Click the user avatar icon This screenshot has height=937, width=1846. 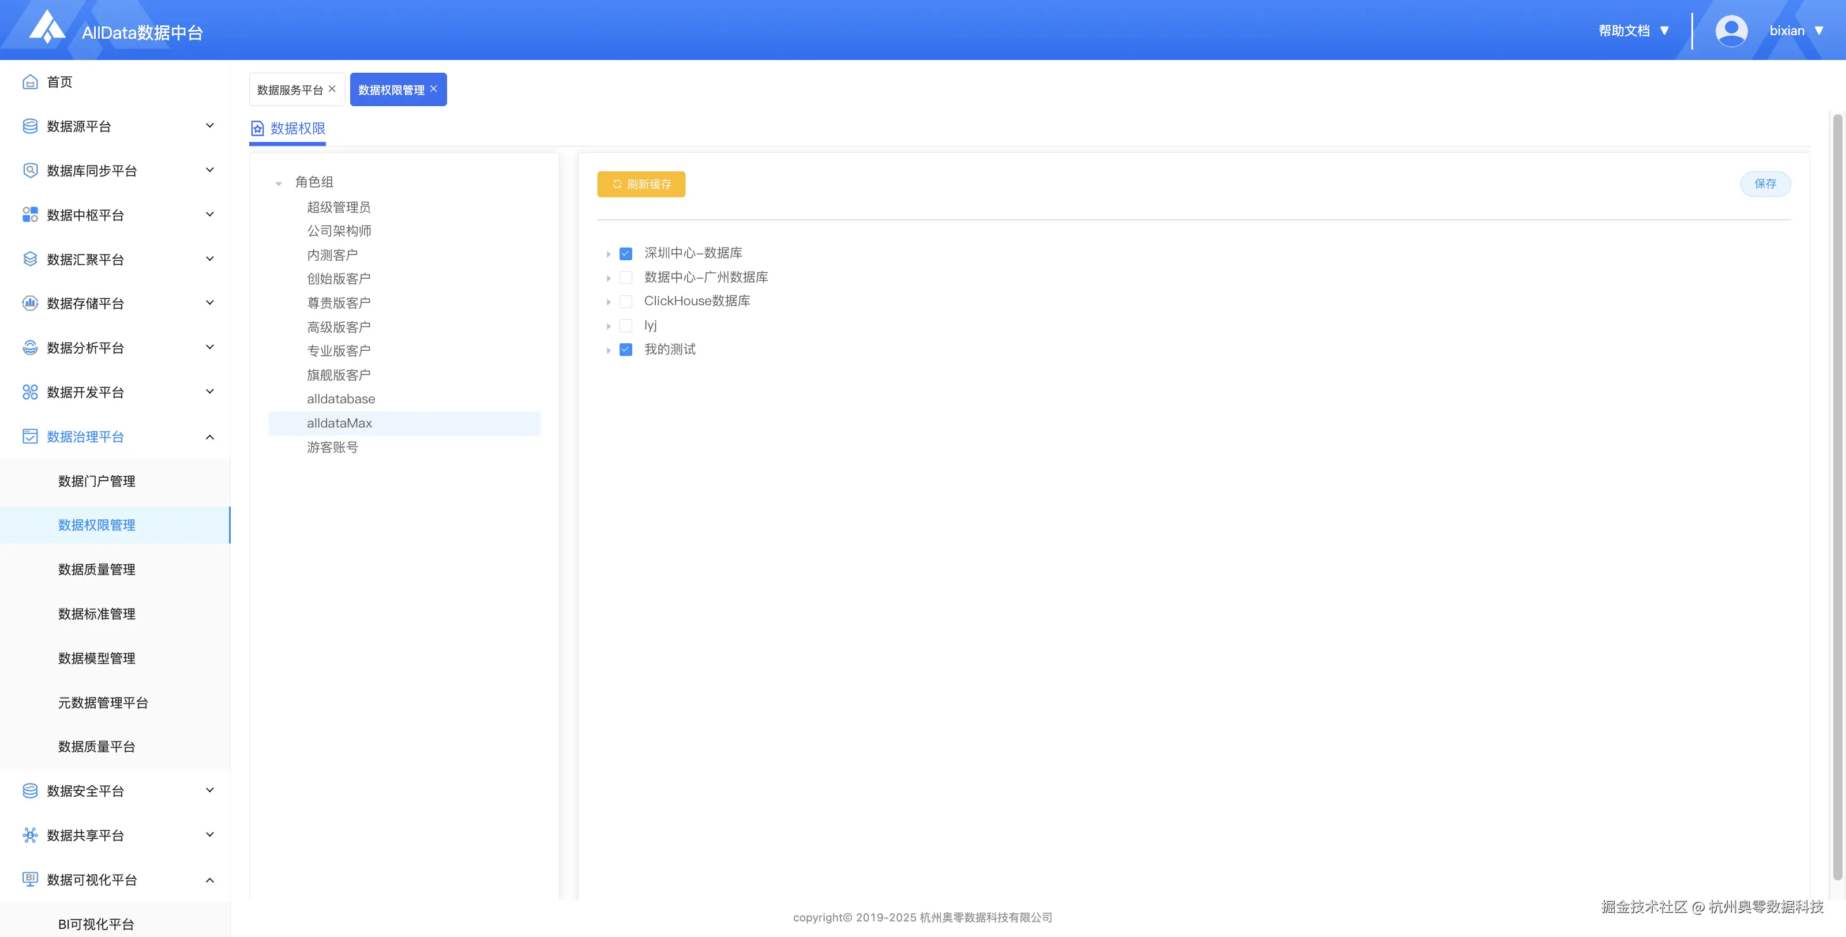pyautogui.click(x=1731, y=31)
